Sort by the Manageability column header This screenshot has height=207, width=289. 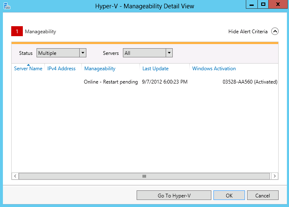click(x=100, y=69)
